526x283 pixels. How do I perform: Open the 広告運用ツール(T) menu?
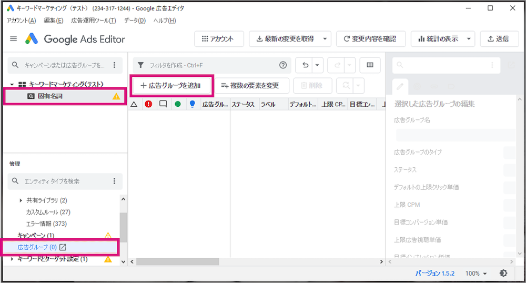coord(94,21)
